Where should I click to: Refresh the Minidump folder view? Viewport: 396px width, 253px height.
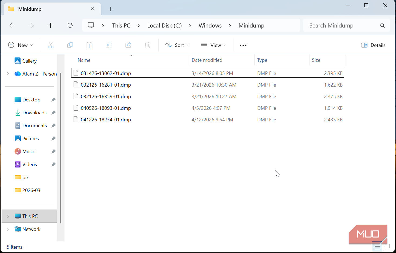(70, 25)
